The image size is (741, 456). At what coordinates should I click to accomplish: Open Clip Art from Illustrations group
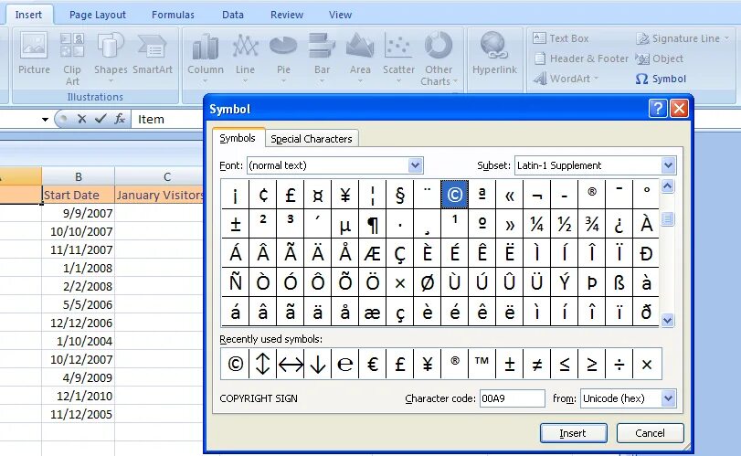pyautogui.click(x=72, y=58)
